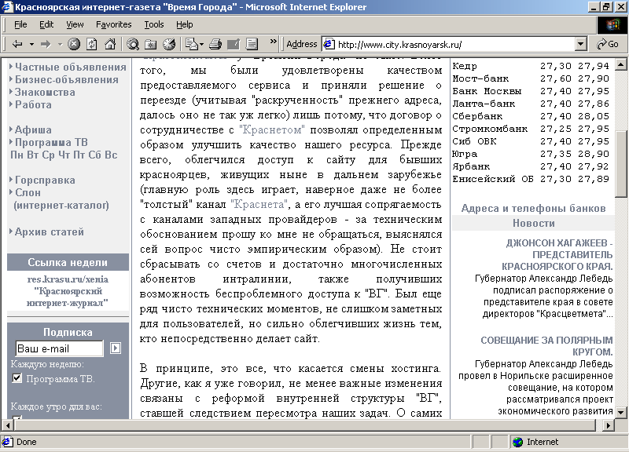Click the Go button

[x=608, y=44]
